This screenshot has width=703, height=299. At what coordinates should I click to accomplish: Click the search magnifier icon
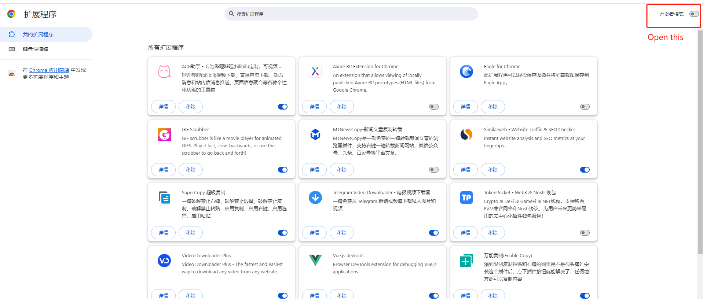pyautogui.click(x=231, y=14)
